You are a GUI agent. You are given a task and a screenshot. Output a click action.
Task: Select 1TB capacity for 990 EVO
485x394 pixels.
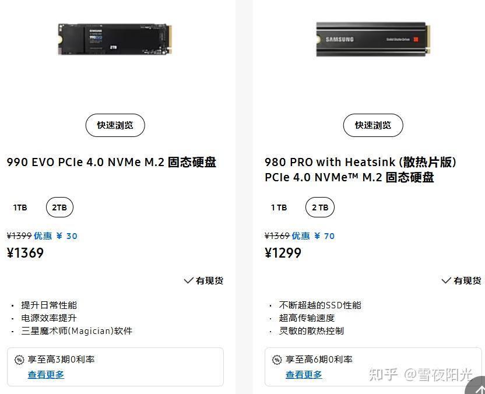click(20, 207)
